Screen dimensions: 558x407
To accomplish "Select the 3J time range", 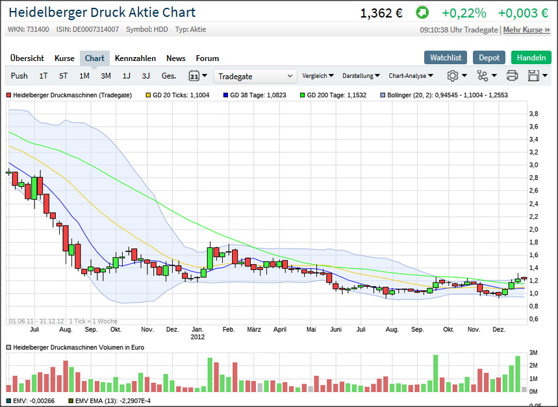I will tap(146, 76).
